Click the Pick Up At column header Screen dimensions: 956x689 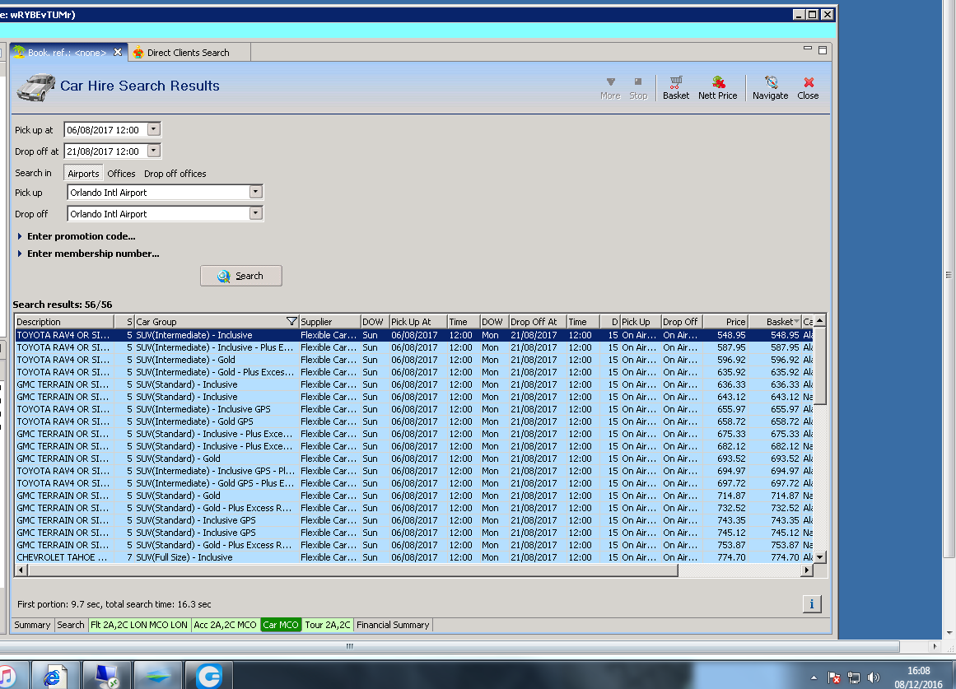point(418,321)
